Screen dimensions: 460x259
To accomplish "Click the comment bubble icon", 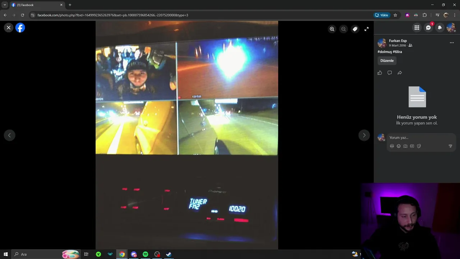I will 390,73.
